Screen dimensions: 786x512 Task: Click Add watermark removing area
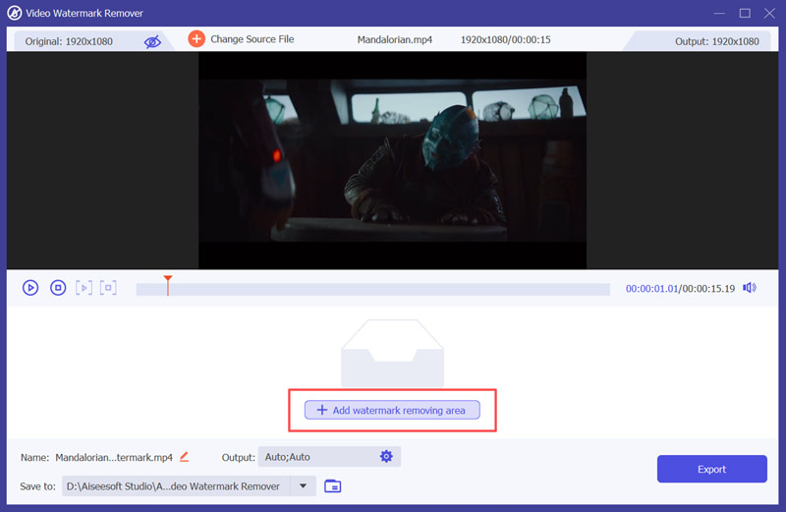click(x=392, y=410)
